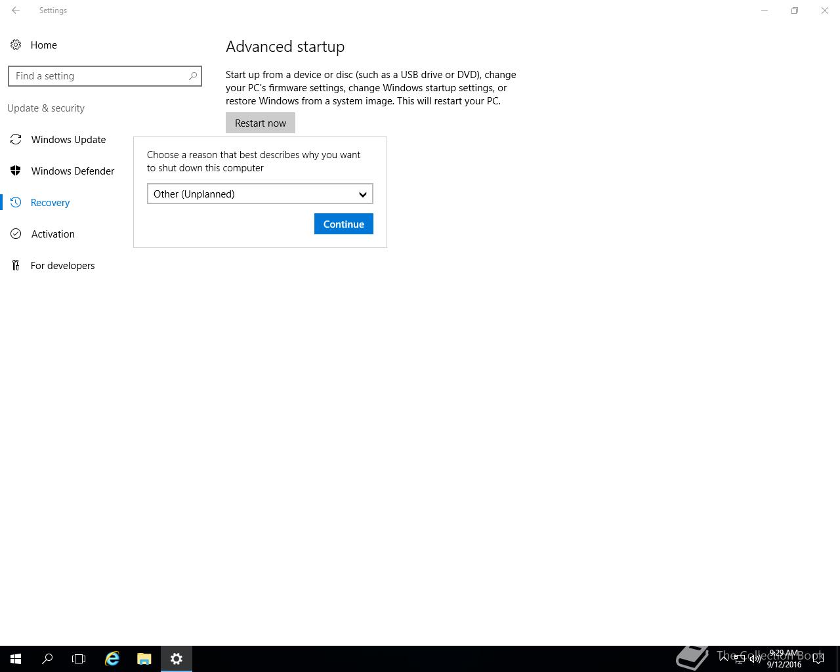Click the Find a setting search field

[x=105, y=76]
